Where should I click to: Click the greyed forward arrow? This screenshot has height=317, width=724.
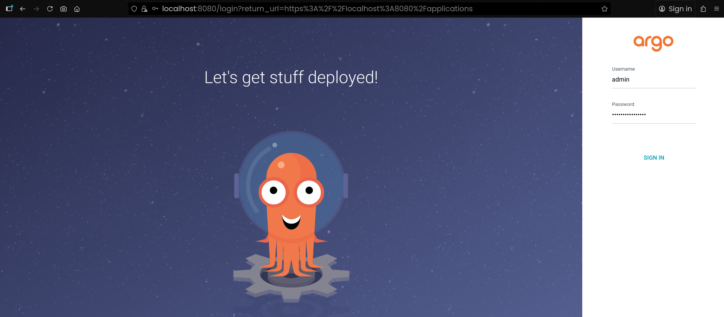[x=36, y=9]
